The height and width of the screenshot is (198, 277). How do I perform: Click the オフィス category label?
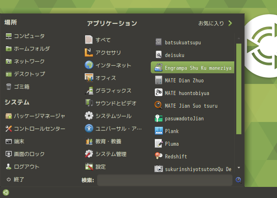pyautogui.click(x=106, y=78)
